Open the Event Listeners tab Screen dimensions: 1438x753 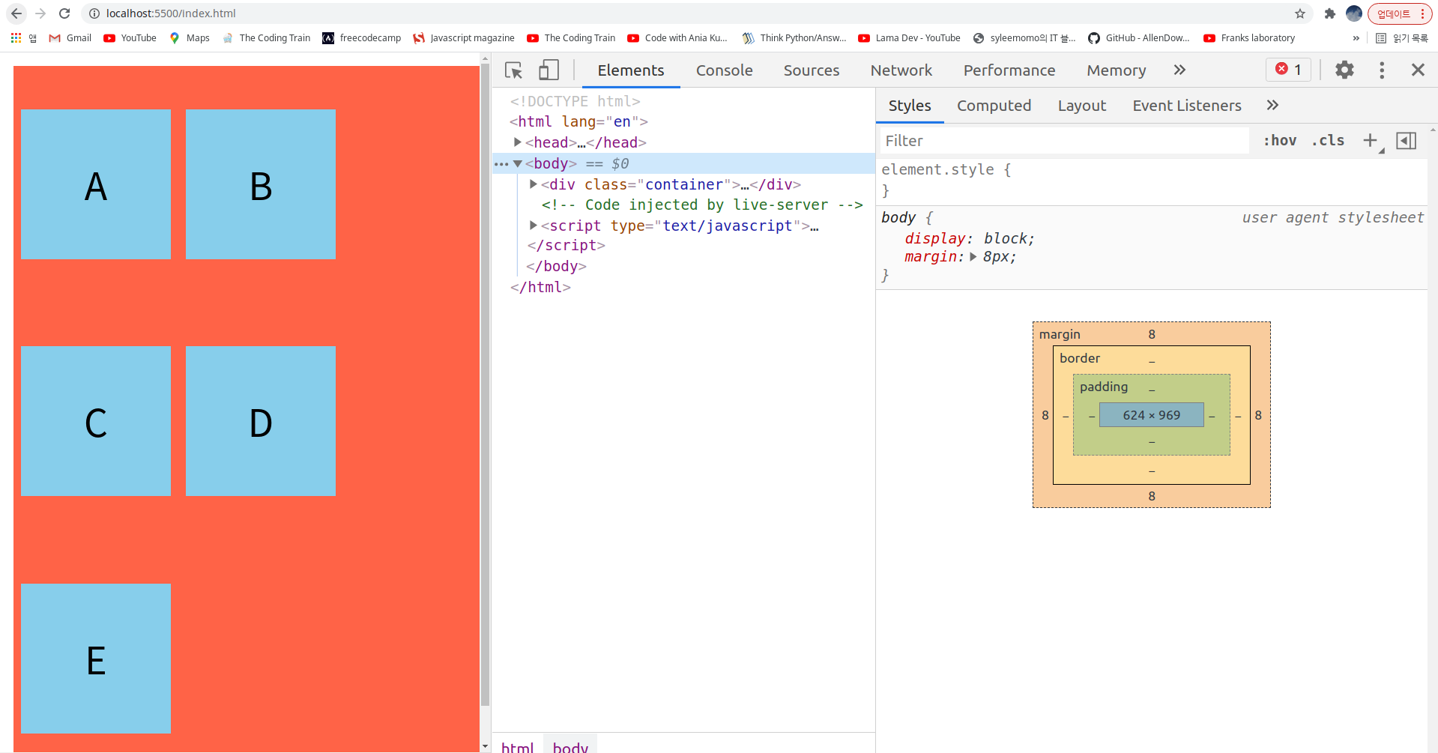1186,106
